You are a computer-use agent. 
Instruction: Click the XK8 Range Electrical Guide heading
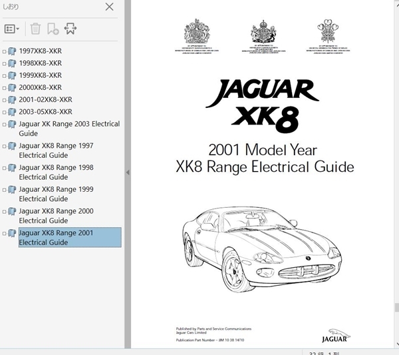[265, 167]
